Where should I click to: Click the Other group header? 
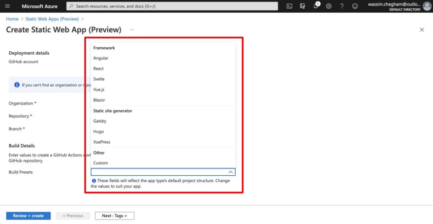click(99, 153)
